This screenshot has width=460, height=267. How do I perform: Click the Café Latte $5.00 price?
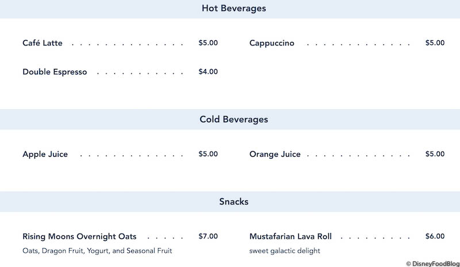[x=208, y=43]
